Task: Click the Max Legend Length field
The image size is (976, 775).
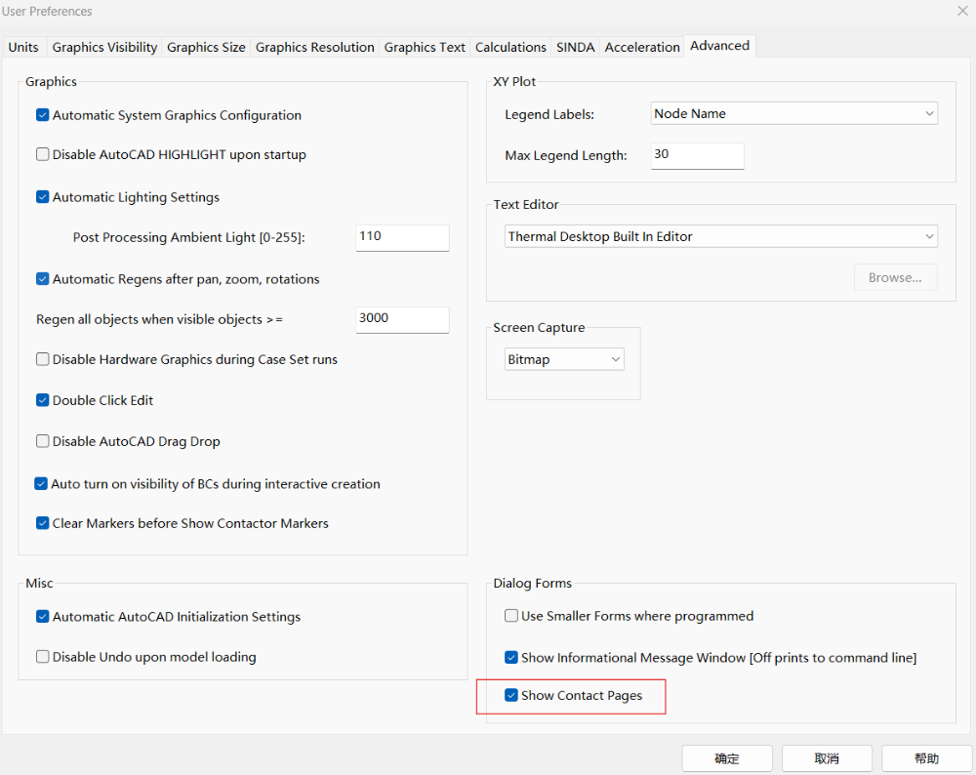Action: [697, 155]
